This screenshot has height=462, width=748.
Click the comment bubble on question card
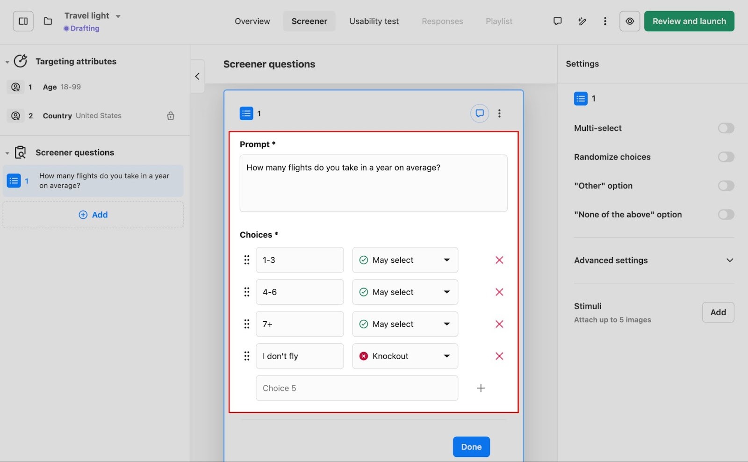(x=479, y=113)
